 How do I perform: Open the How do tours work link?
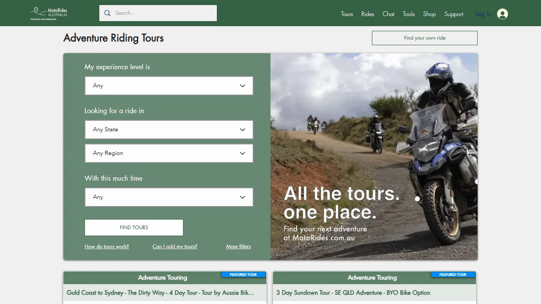click(x=107, y=246)
